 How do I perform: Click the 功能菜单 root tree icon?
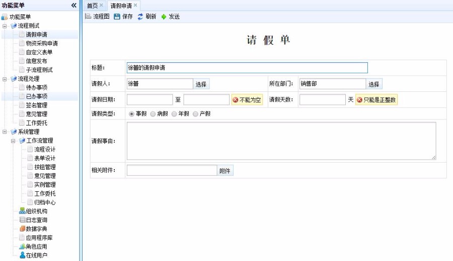click(x=5, y=17)
